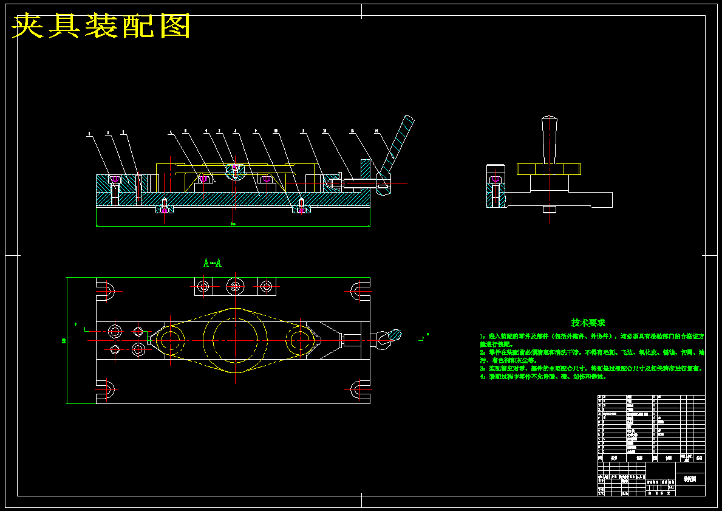This screenshot has height=511, width=722.
Task: Click part balloon number 11 in section view
Action: (x=302, y=131)
